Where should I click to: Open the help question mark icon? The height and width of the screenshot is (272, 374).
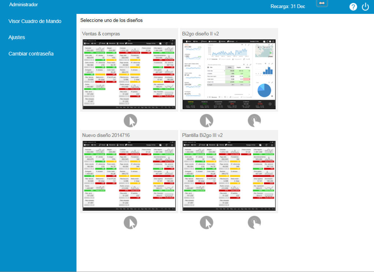point(353,7)
